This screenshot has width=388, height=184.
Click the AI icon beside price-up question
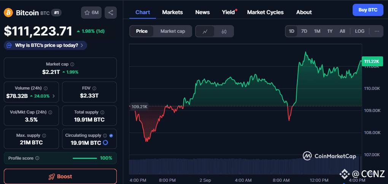tap(10, 45)
